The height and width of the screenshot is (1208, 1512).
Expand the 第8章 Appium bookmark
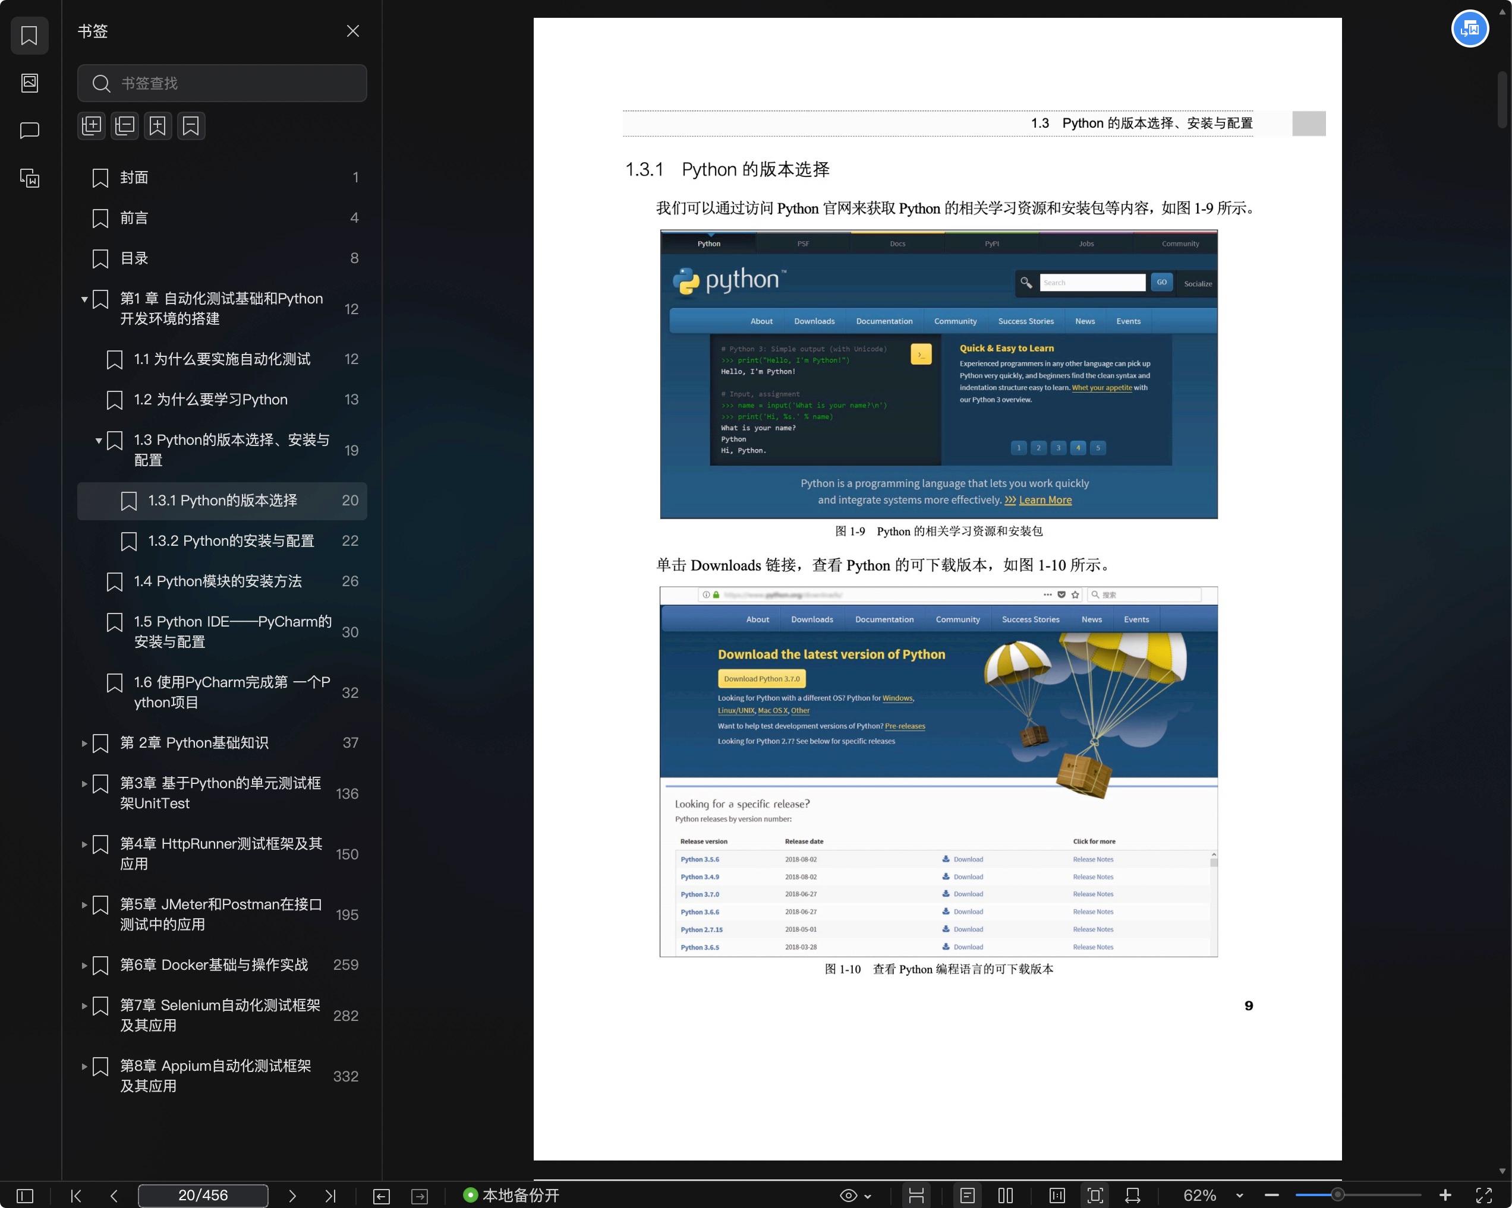point(84,1067)
